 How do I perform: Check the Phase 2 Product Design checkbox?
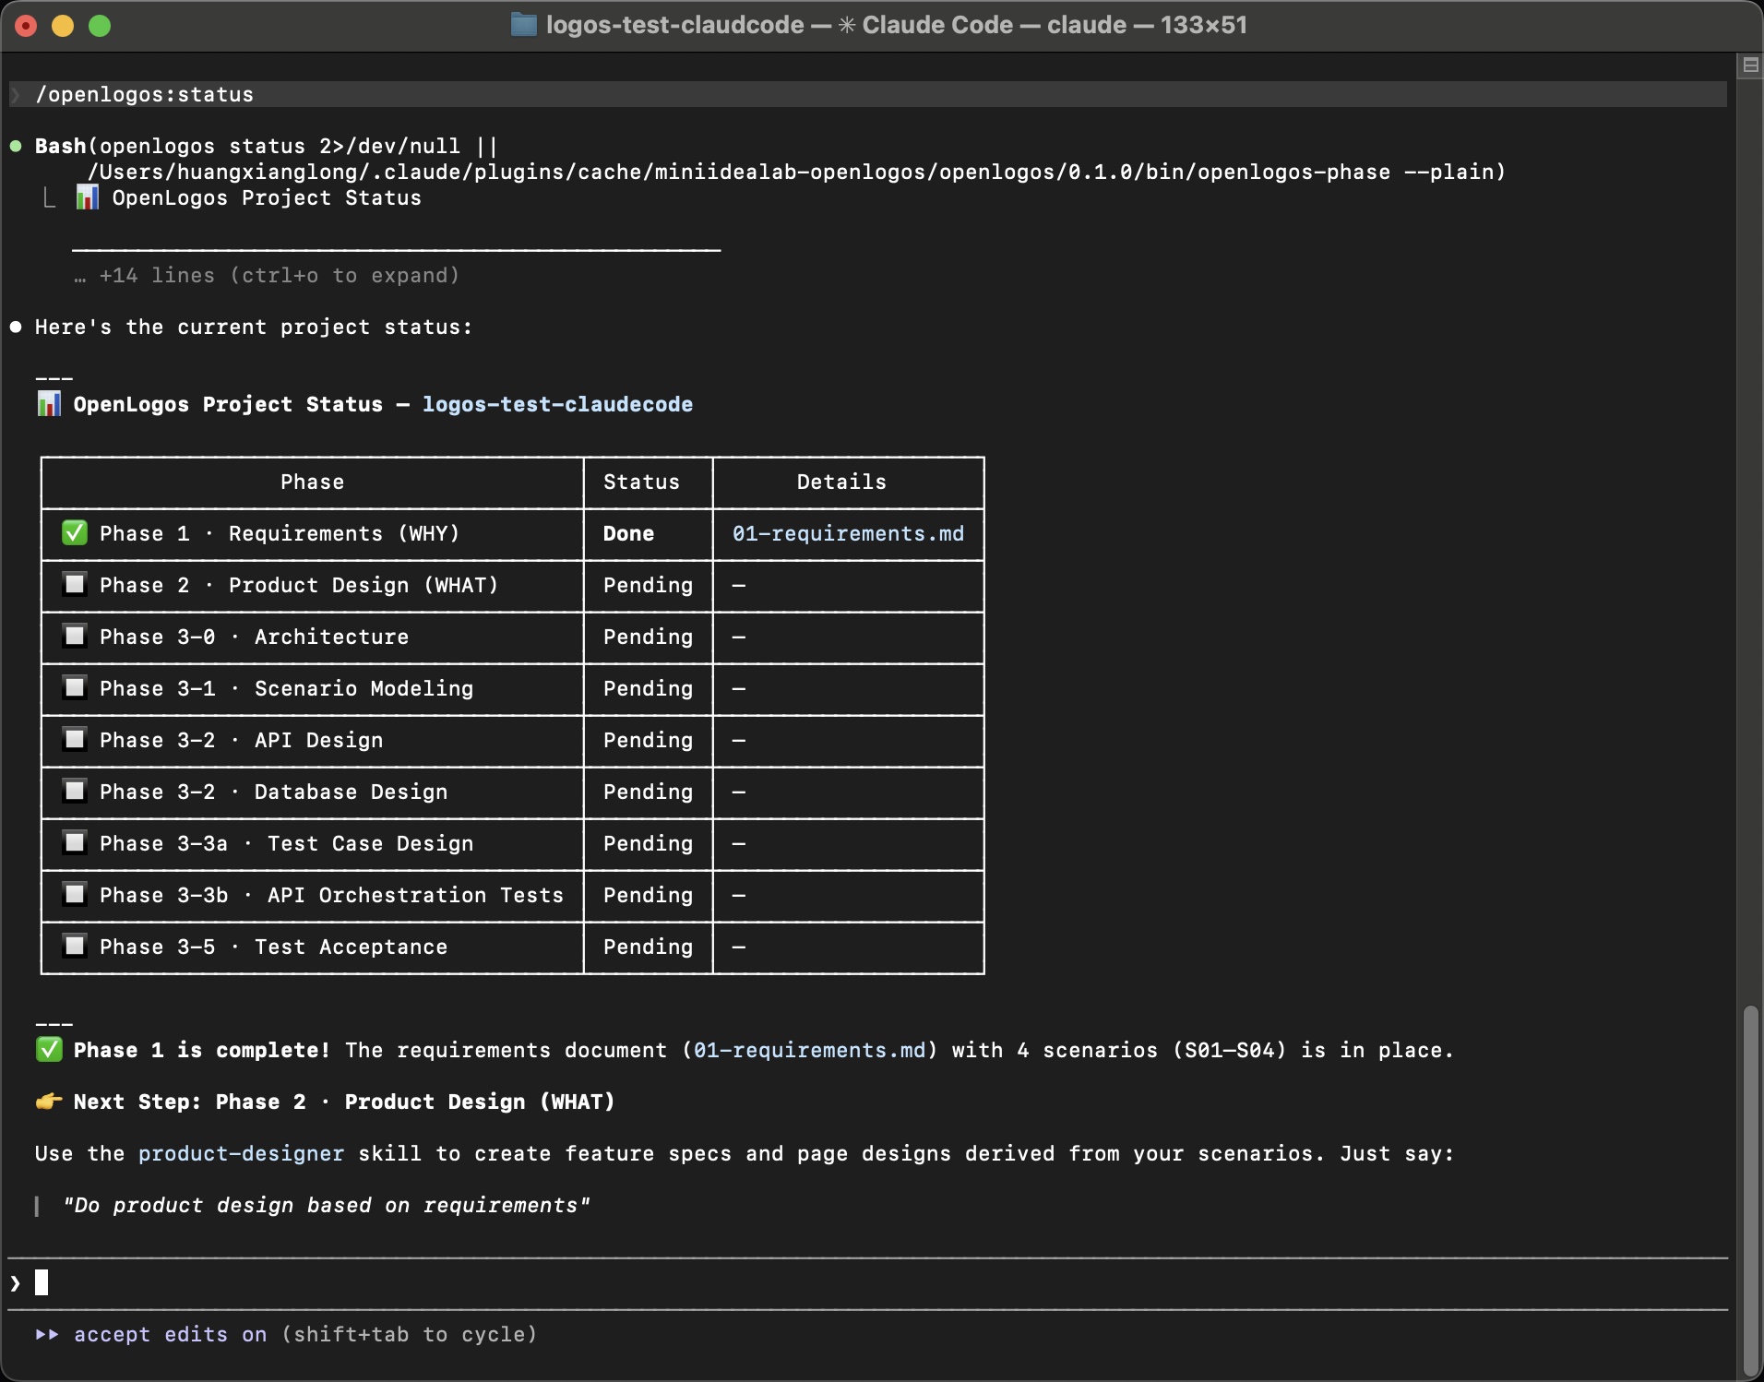pos(75,584)
